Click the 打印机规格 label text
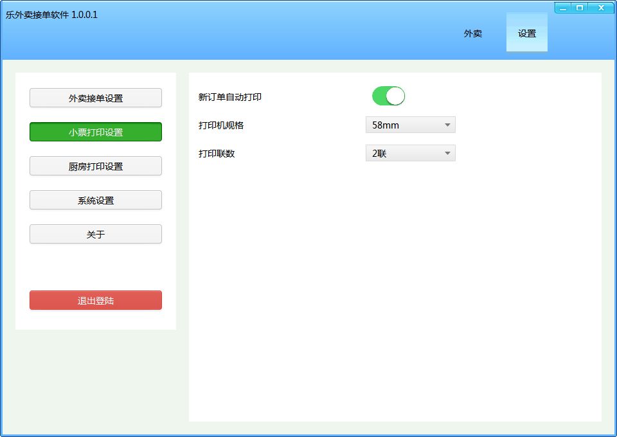The height and width of the screenshot is (437, 617). coord(221,126)
